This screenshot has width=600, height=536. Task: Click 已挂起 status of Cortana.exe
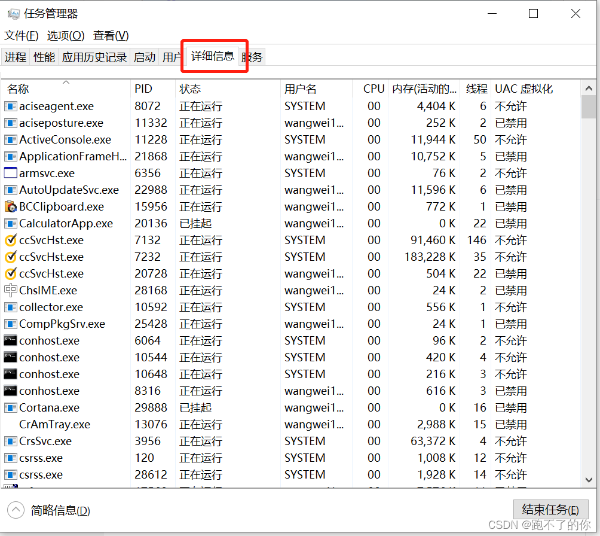coord(195,407)
